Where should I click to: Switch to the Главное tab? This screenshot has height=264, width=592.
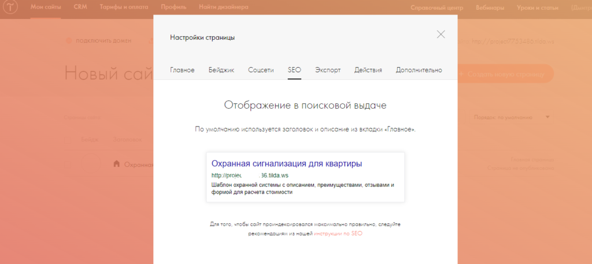(182, 70)
